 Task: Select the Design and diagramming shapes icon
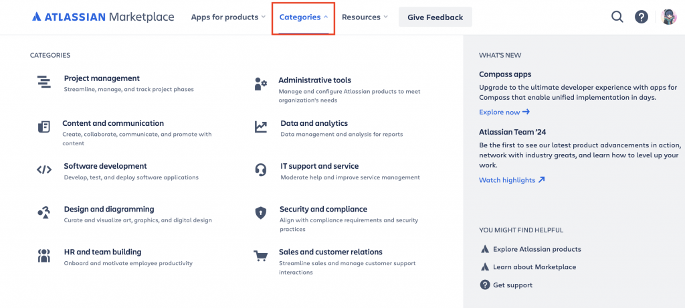(x=44, y=214)
